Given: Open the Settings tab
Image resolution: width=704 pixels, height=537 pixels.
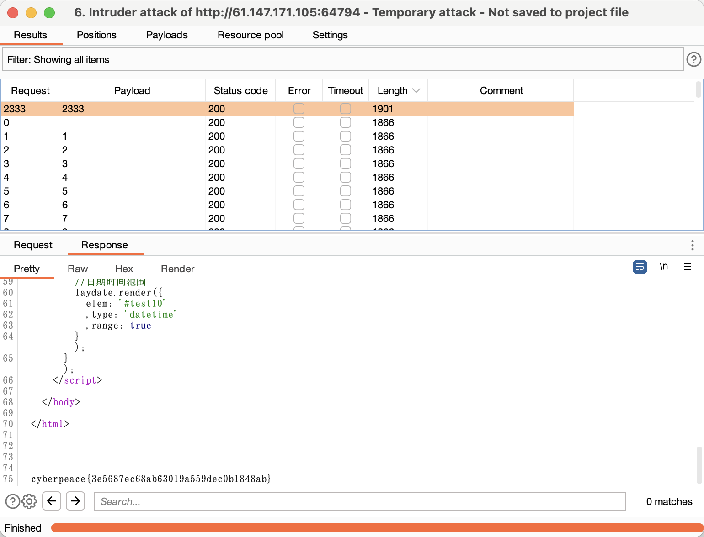Looking at the screenshot, I should click(330, 35).
